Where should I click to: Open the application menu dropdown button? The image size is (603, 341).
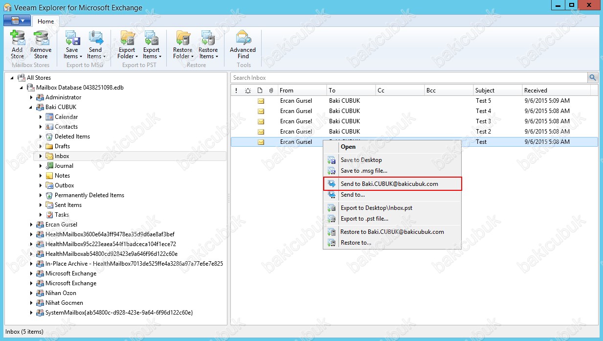pos(17,21)
